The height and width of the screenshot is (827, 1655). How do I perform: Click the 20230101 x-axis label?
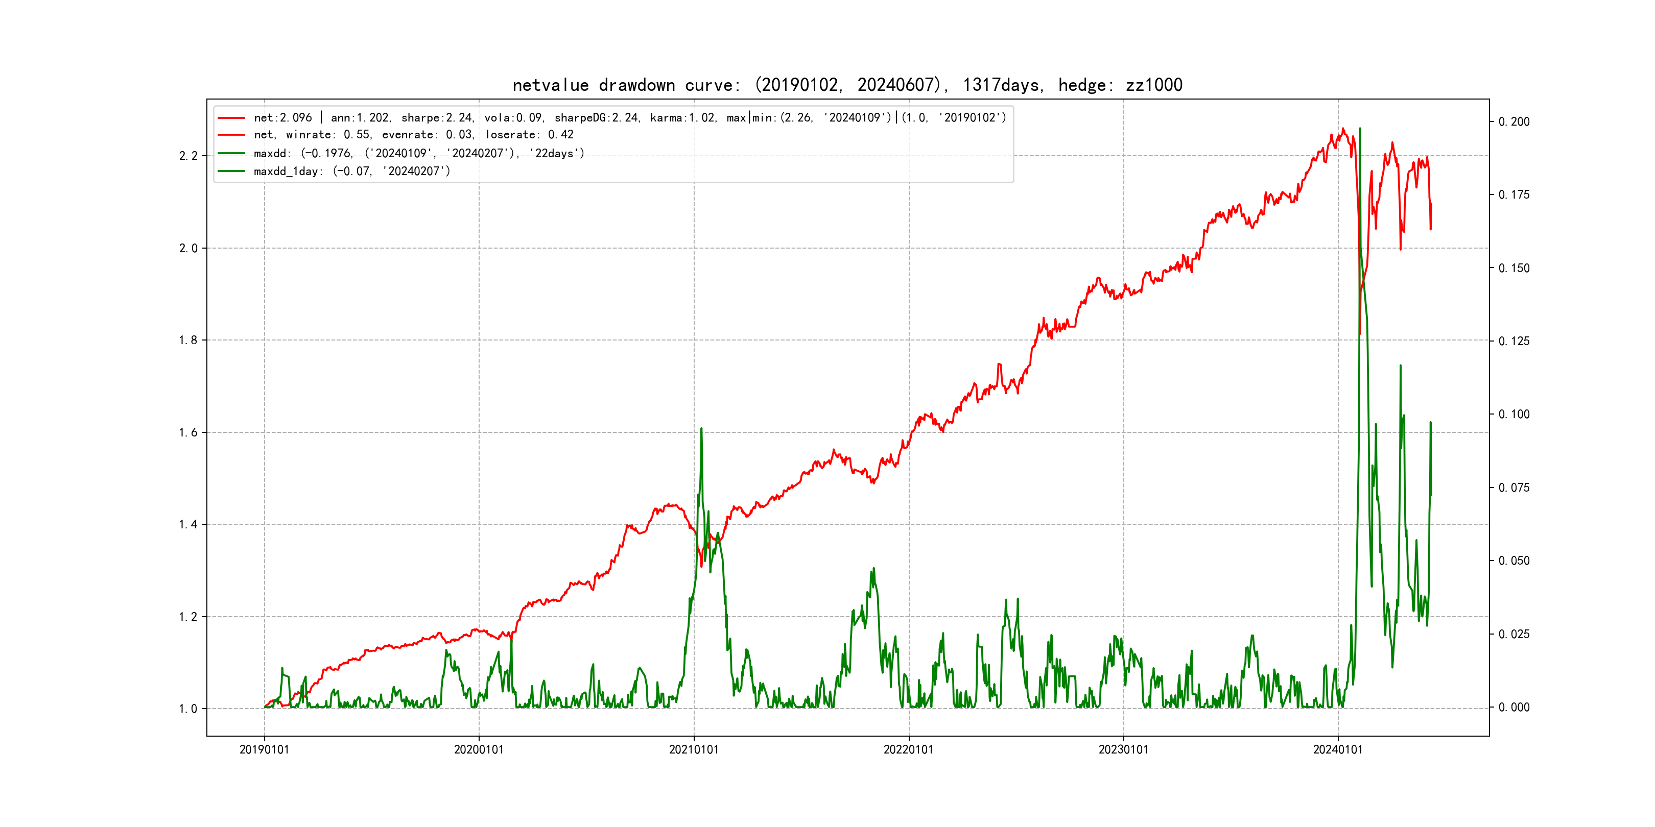[1123, 749]
